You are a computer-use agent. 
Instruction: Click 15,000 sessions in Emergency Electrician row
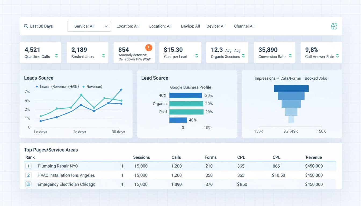pos(141,184)
